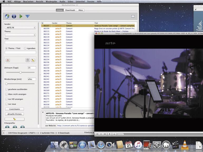Click the Zeitraum [Tage] slider handle
The width and height of the screenshot is (203, 152).
click(21, 72)
